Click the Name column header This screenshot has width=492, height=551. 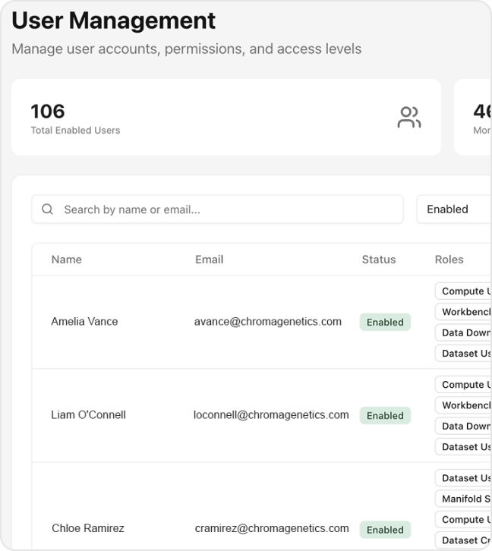(x=66, y=260)
